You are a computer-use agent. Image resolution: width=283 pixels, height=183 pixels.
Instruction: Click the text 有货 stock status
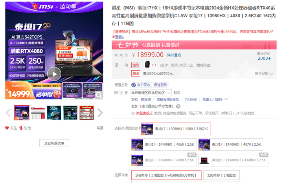(177, 93)
